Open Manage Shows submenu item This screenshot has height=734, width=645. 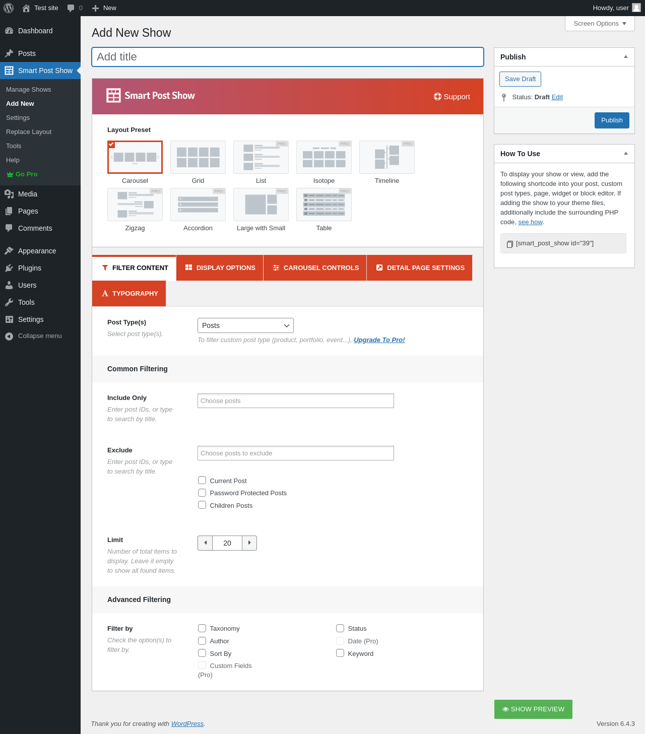[29, 90]
